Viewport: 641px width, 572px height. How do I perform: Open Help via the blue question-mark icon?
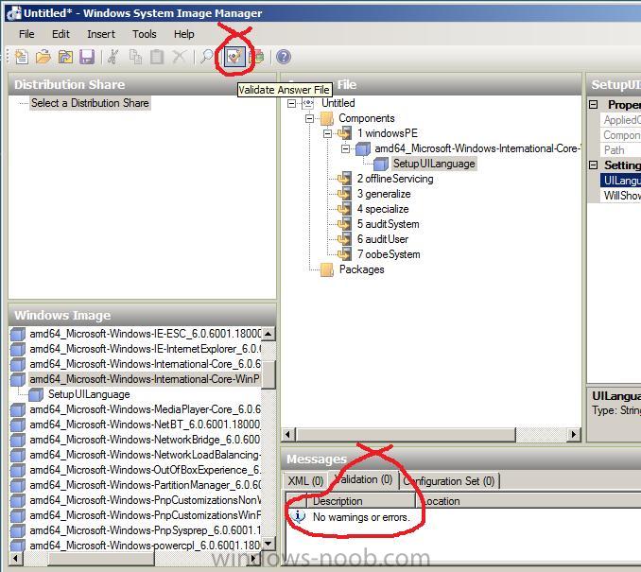pyautogui.click(x=284, y=57)
